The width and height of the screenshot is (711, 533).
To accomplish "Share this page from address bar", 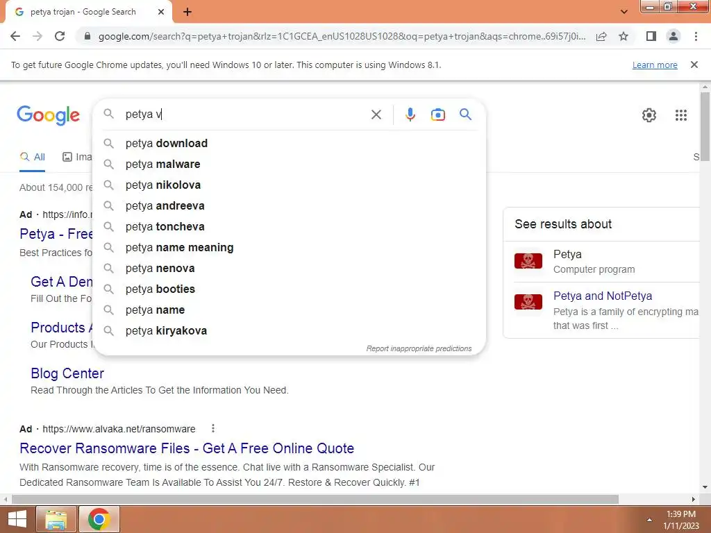I will tap(601, 36).
